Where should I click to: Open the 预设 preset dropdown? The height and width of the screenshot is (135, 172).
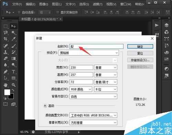(x=89, y=53)
